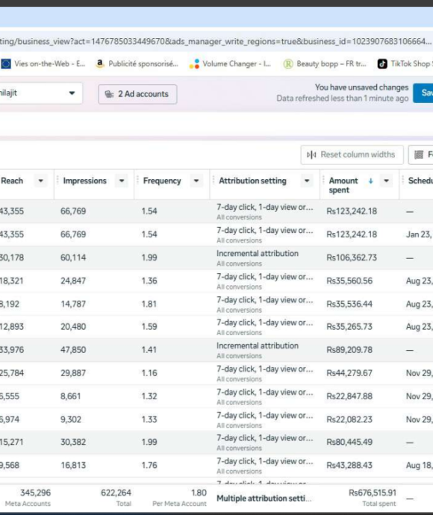433x515 pixels.
Task: Click the 47,850 impressions cell
Action: click(73, 350)
